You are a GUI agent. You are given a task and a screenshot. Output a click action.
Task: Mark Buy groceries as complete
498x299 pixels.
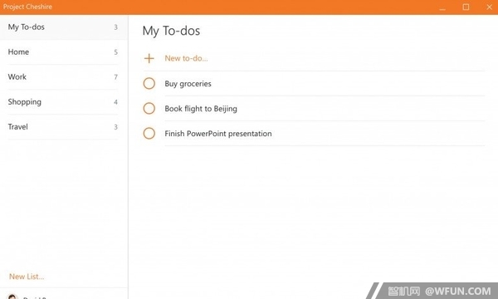(x=149, y=84)
